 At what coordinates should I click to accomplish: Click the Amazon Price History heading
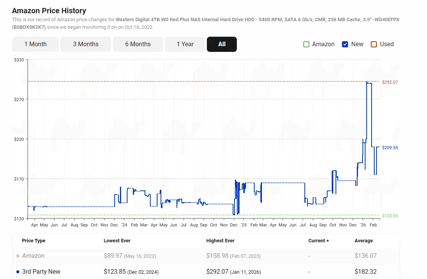[x=49, y=11]
